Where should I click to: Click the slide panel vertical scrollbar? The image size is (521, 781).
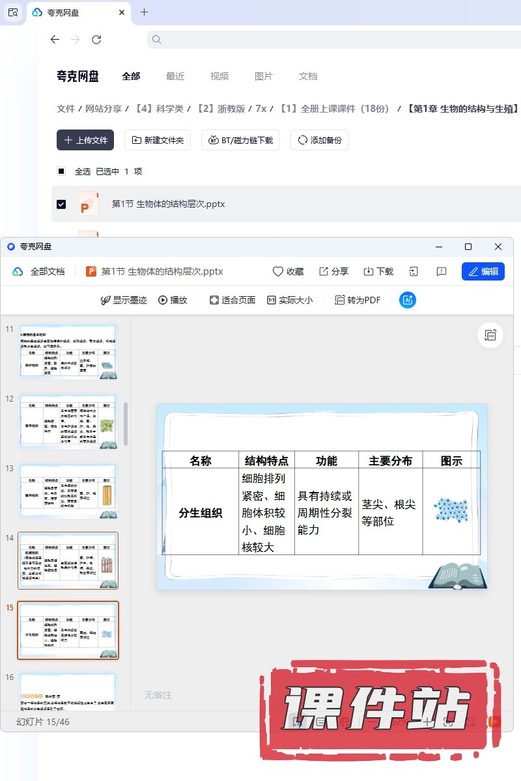click(x=126, y=423)
